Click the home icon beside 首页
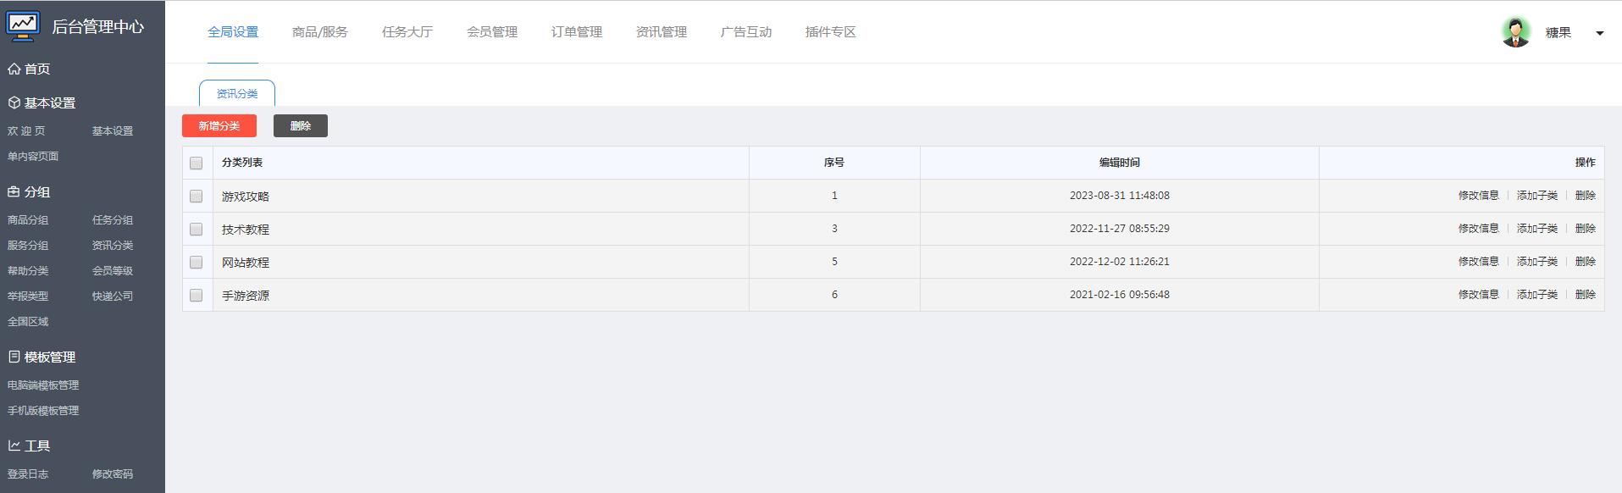Image resolution: width=1622 pixels, height=493 pixels. [x=14, y=69]
